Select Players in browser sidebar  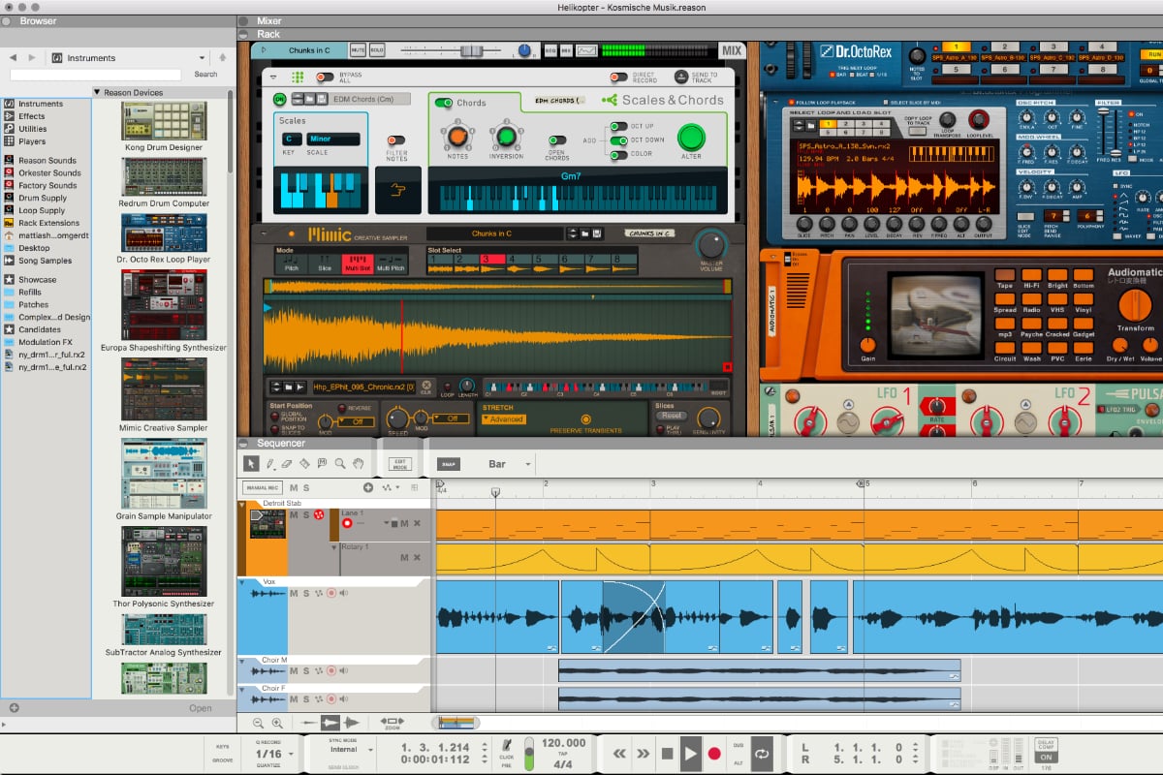point(32,141)
